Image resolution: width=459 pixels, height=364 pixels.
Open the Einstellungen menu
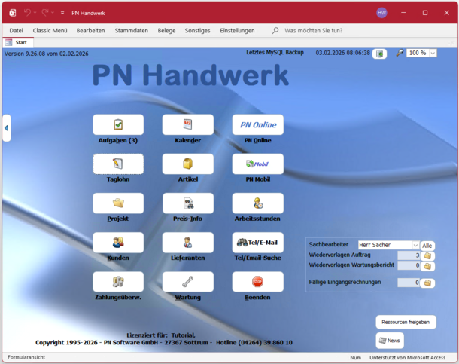coord(238,30)
